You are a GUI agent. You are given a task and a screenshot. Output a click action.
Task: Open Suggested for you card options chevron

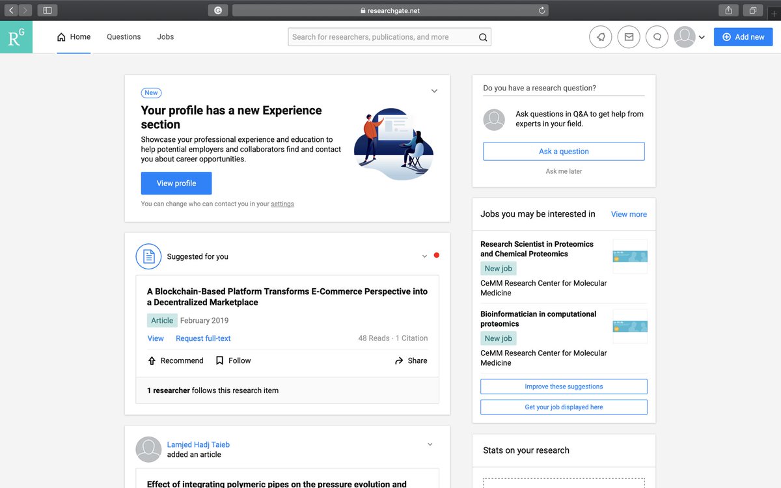(x=425, y=256)
